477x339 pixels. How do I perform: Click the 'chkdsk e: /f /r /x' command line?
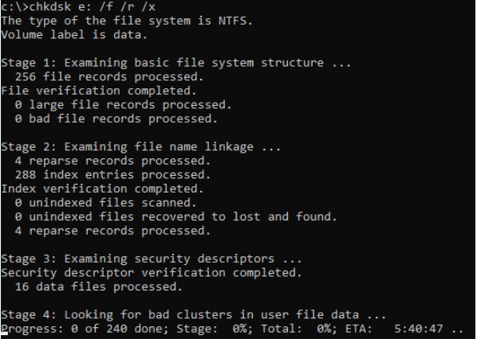tap(78, 6)
